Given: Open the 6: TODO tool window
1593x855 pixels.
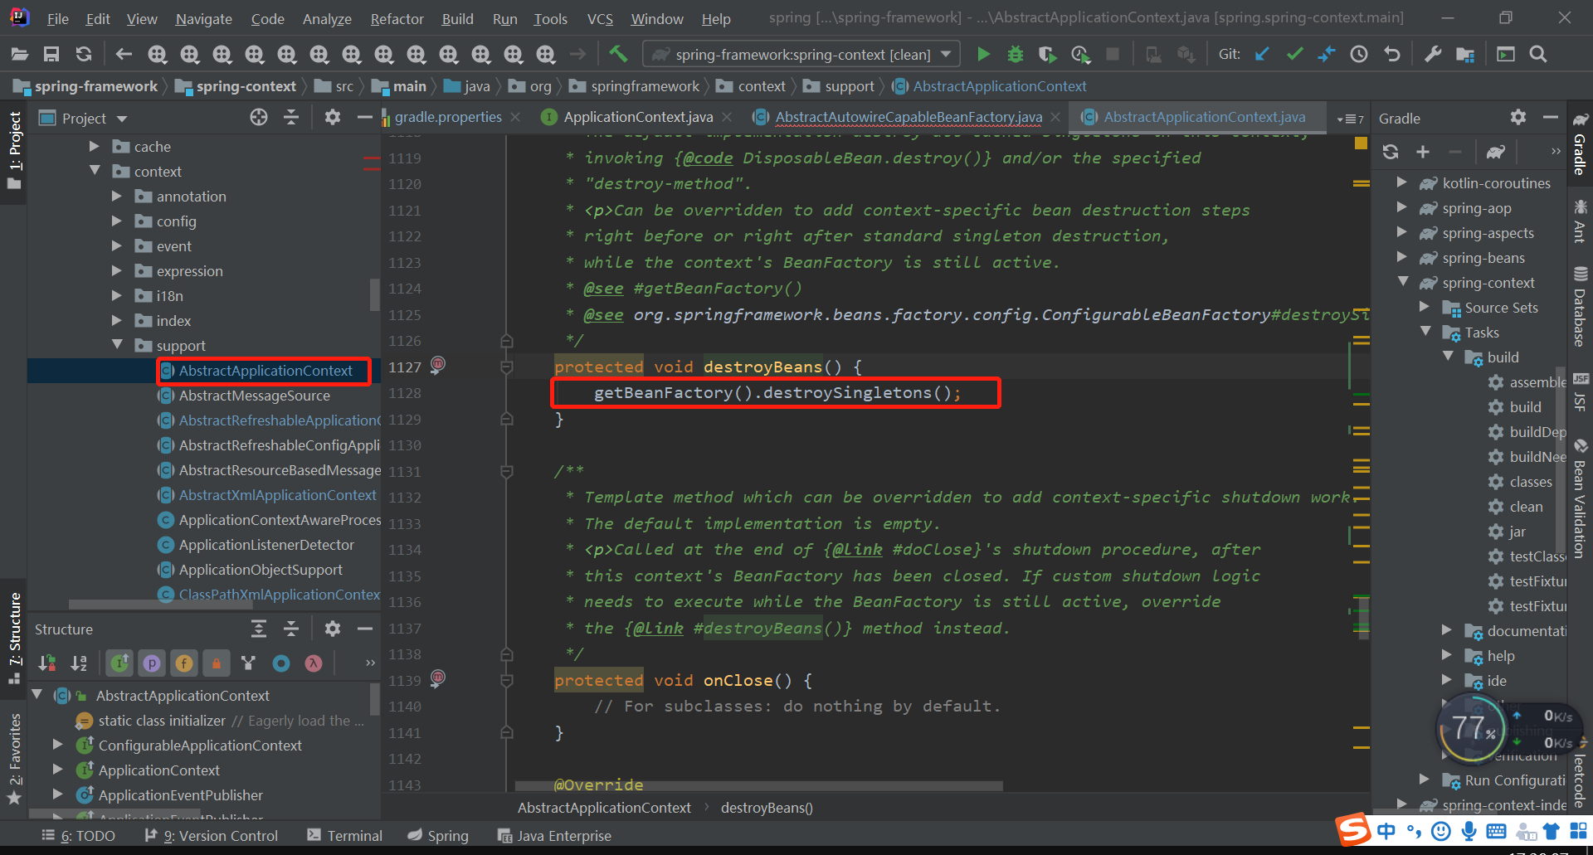Looking at the screenshot, I should [79, 835].
